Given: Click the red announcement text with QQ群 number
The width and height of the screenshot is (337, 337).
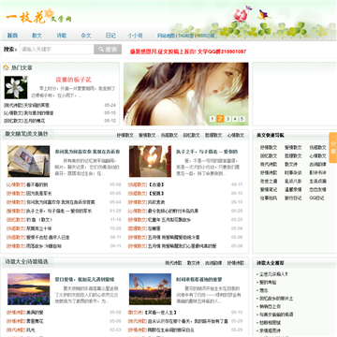Looking at the screenshot, I should 188,51.
